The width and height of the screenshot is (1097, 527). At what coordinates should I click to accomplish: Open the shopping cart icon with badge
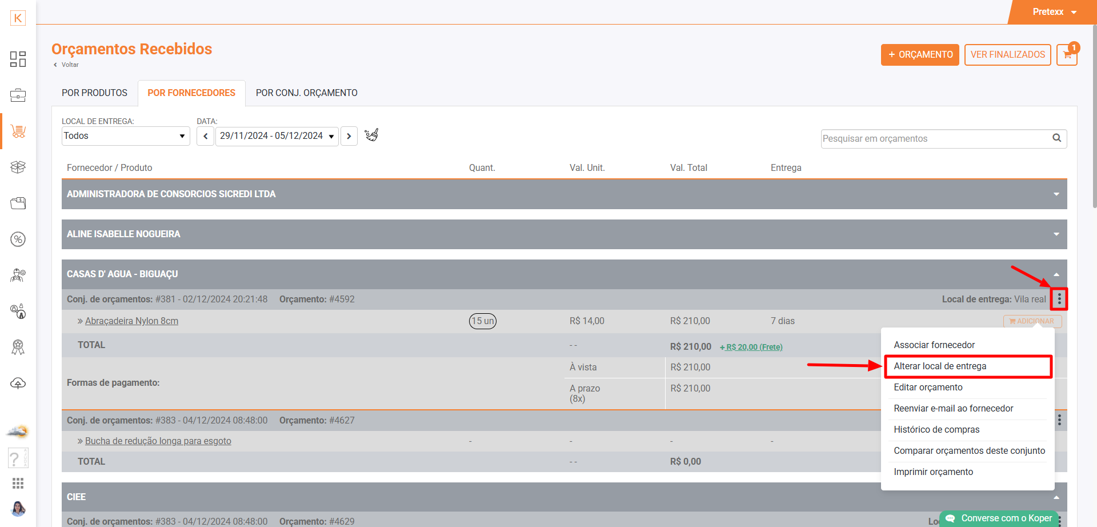coord(1066,55)
